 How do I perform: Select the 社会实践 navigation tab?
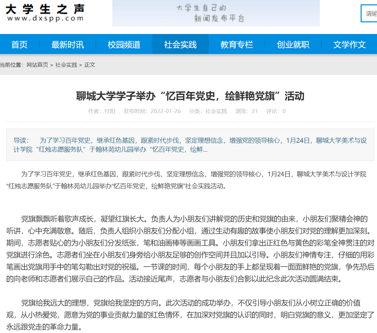click(180, 45)
